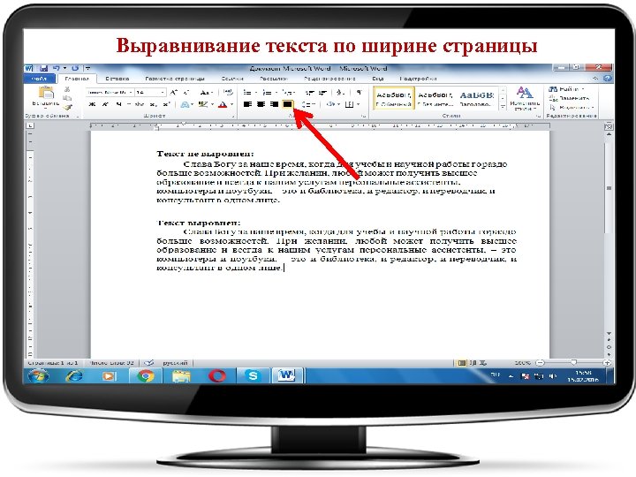Screen dimensions: 636x477
Task: Activate the Format Painter brush
Action: tap(67, 107)
